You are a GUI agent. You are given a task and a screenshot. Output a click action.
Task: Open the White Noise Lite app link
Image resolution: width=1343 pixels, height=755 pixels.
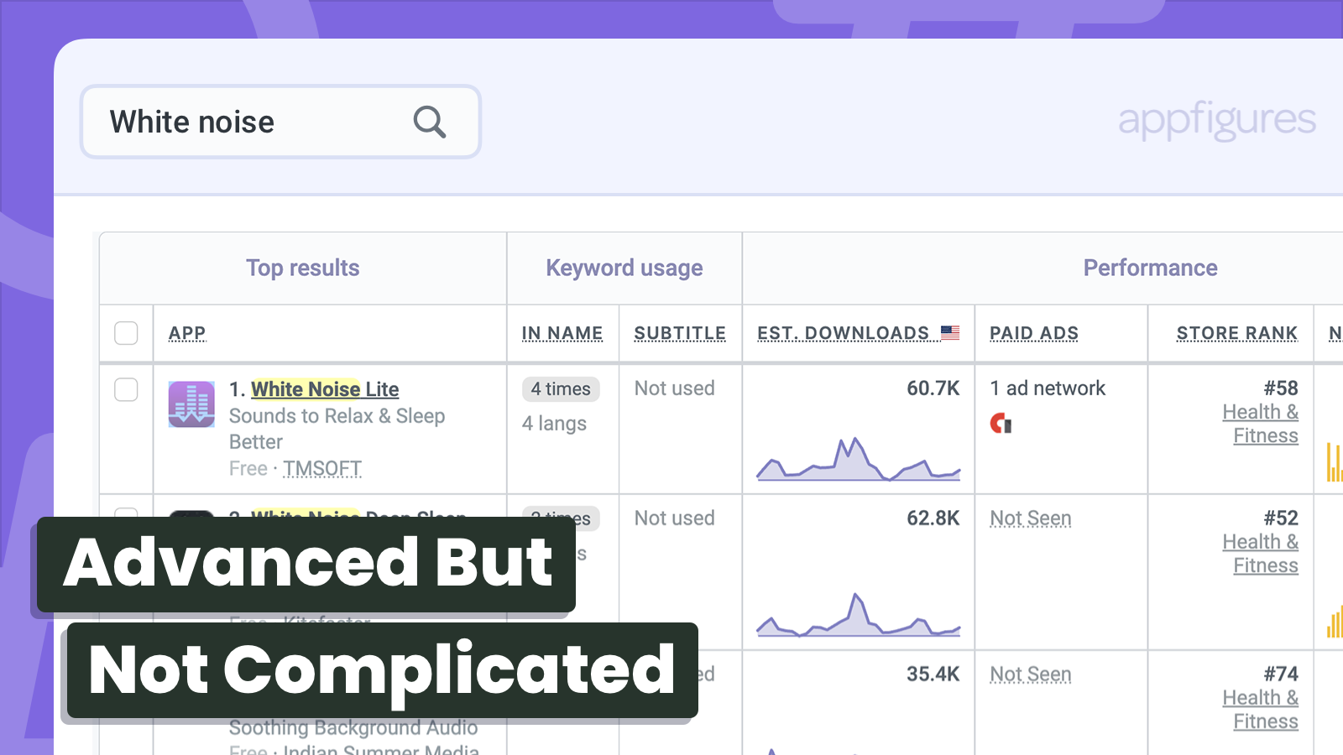pyautogui.click(x=325, y=389)
